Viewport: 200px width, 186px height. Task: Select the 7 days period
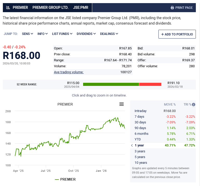click(163, 117)
